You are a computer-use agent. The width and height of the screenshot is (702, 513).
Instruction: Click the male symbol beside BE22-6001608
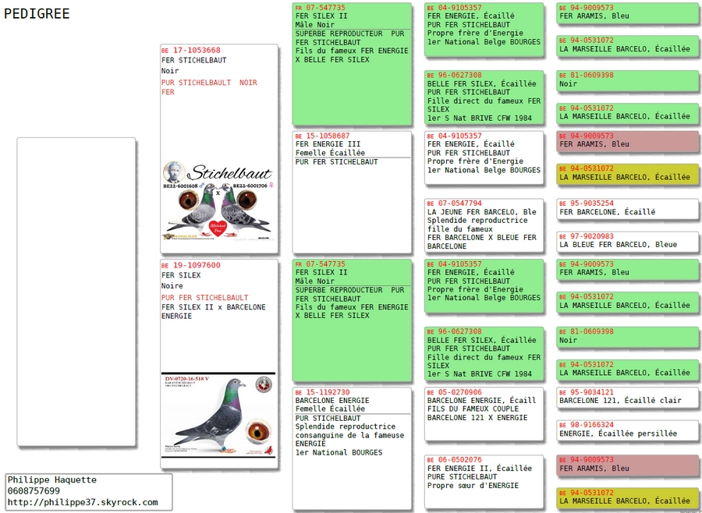tap(202, 187)
